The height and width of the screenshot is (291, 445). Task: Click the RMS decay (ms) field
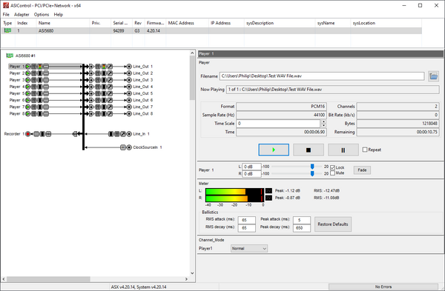coord(247,228)
